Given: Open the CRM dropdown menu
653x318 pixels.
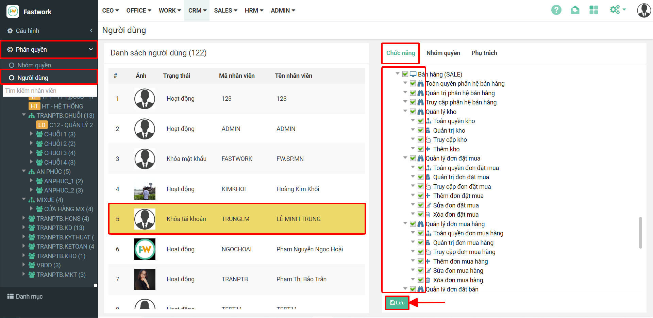Looking at the screenshot, I should tap(197, 11).
